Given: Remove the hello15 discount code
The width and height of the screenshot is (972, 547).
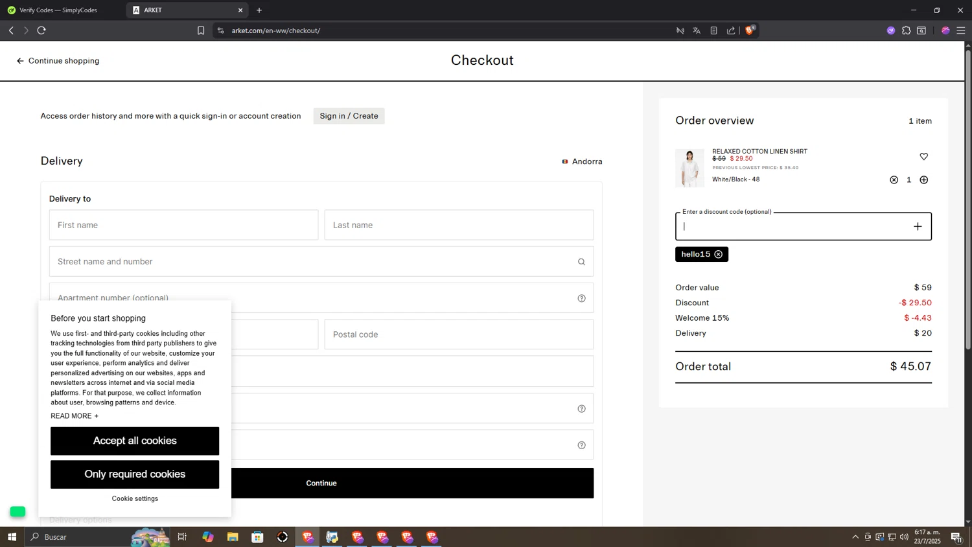Looking at the screenshot, I should (719, 254).
